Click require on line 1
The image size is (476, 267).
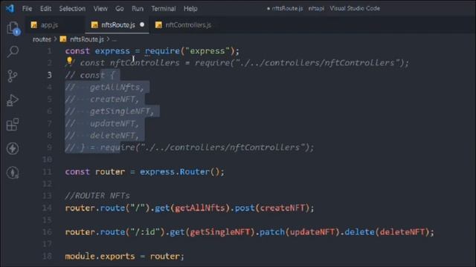(x=162, y=51)
